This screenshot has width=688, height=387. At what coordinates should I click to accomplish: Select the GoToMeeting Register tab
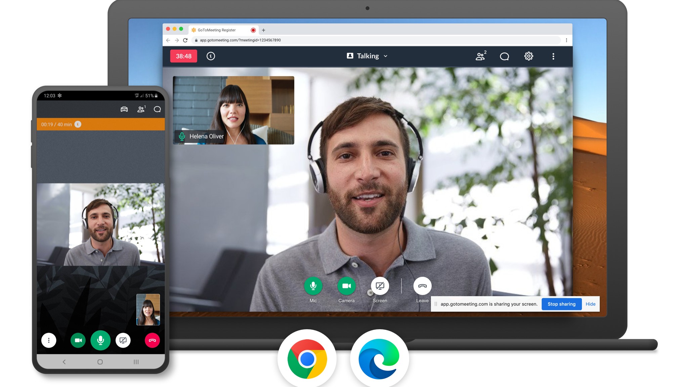pyautogui.click(x=223, y=30)
